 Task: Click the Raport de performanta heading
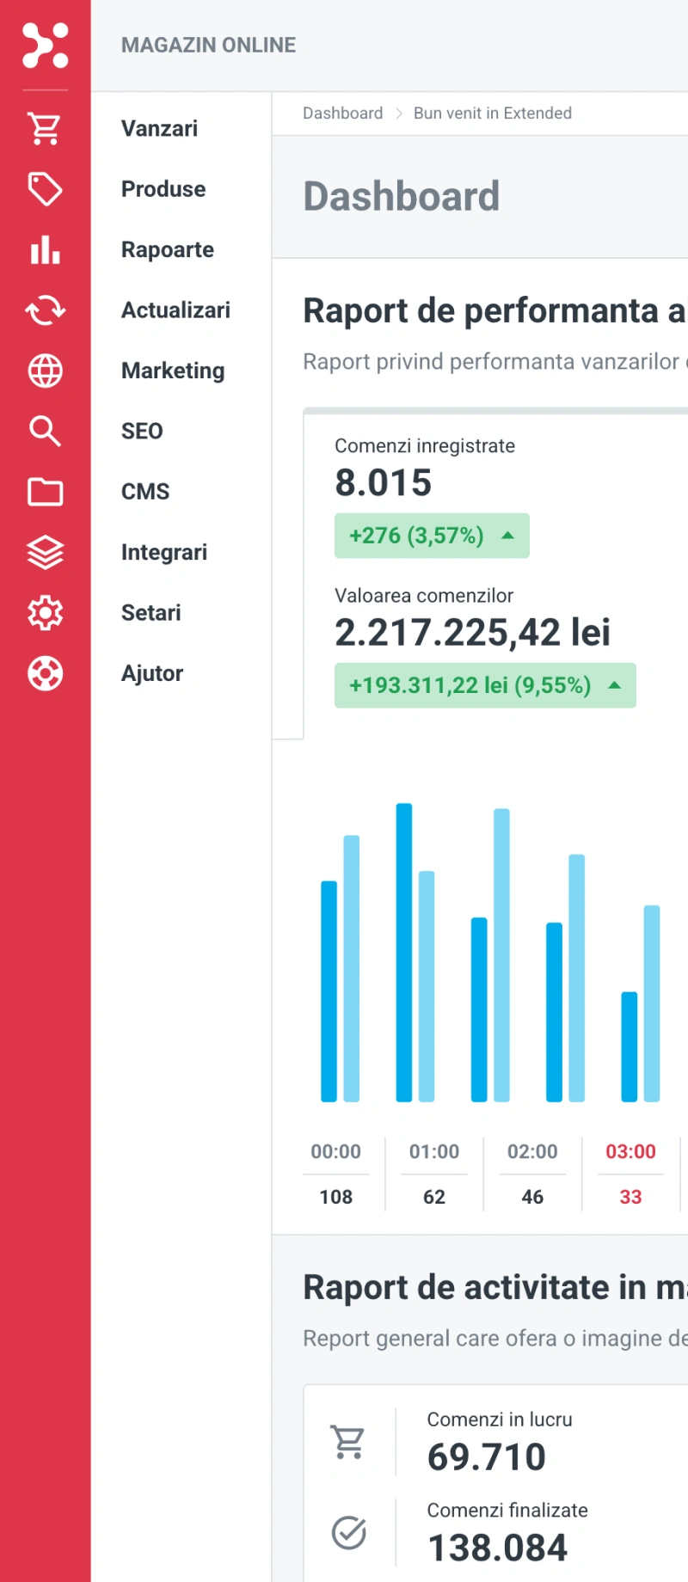coord(495,311)
